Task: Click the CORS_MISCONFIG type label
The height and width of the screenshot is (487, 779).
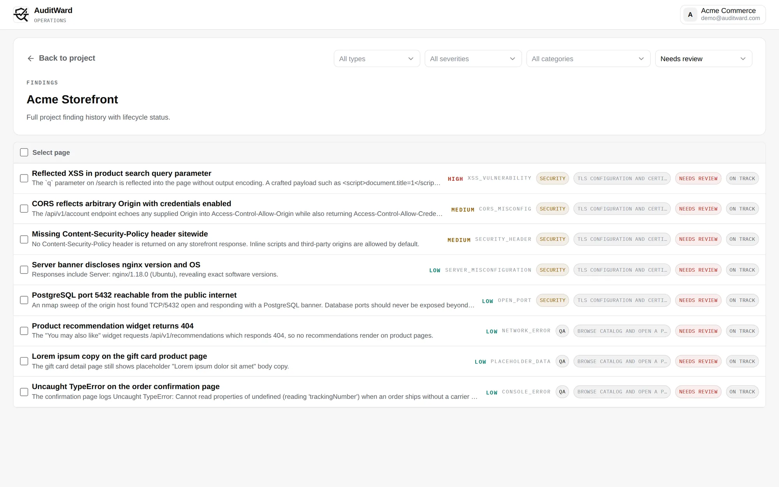Action: click(x=505, y=209)
